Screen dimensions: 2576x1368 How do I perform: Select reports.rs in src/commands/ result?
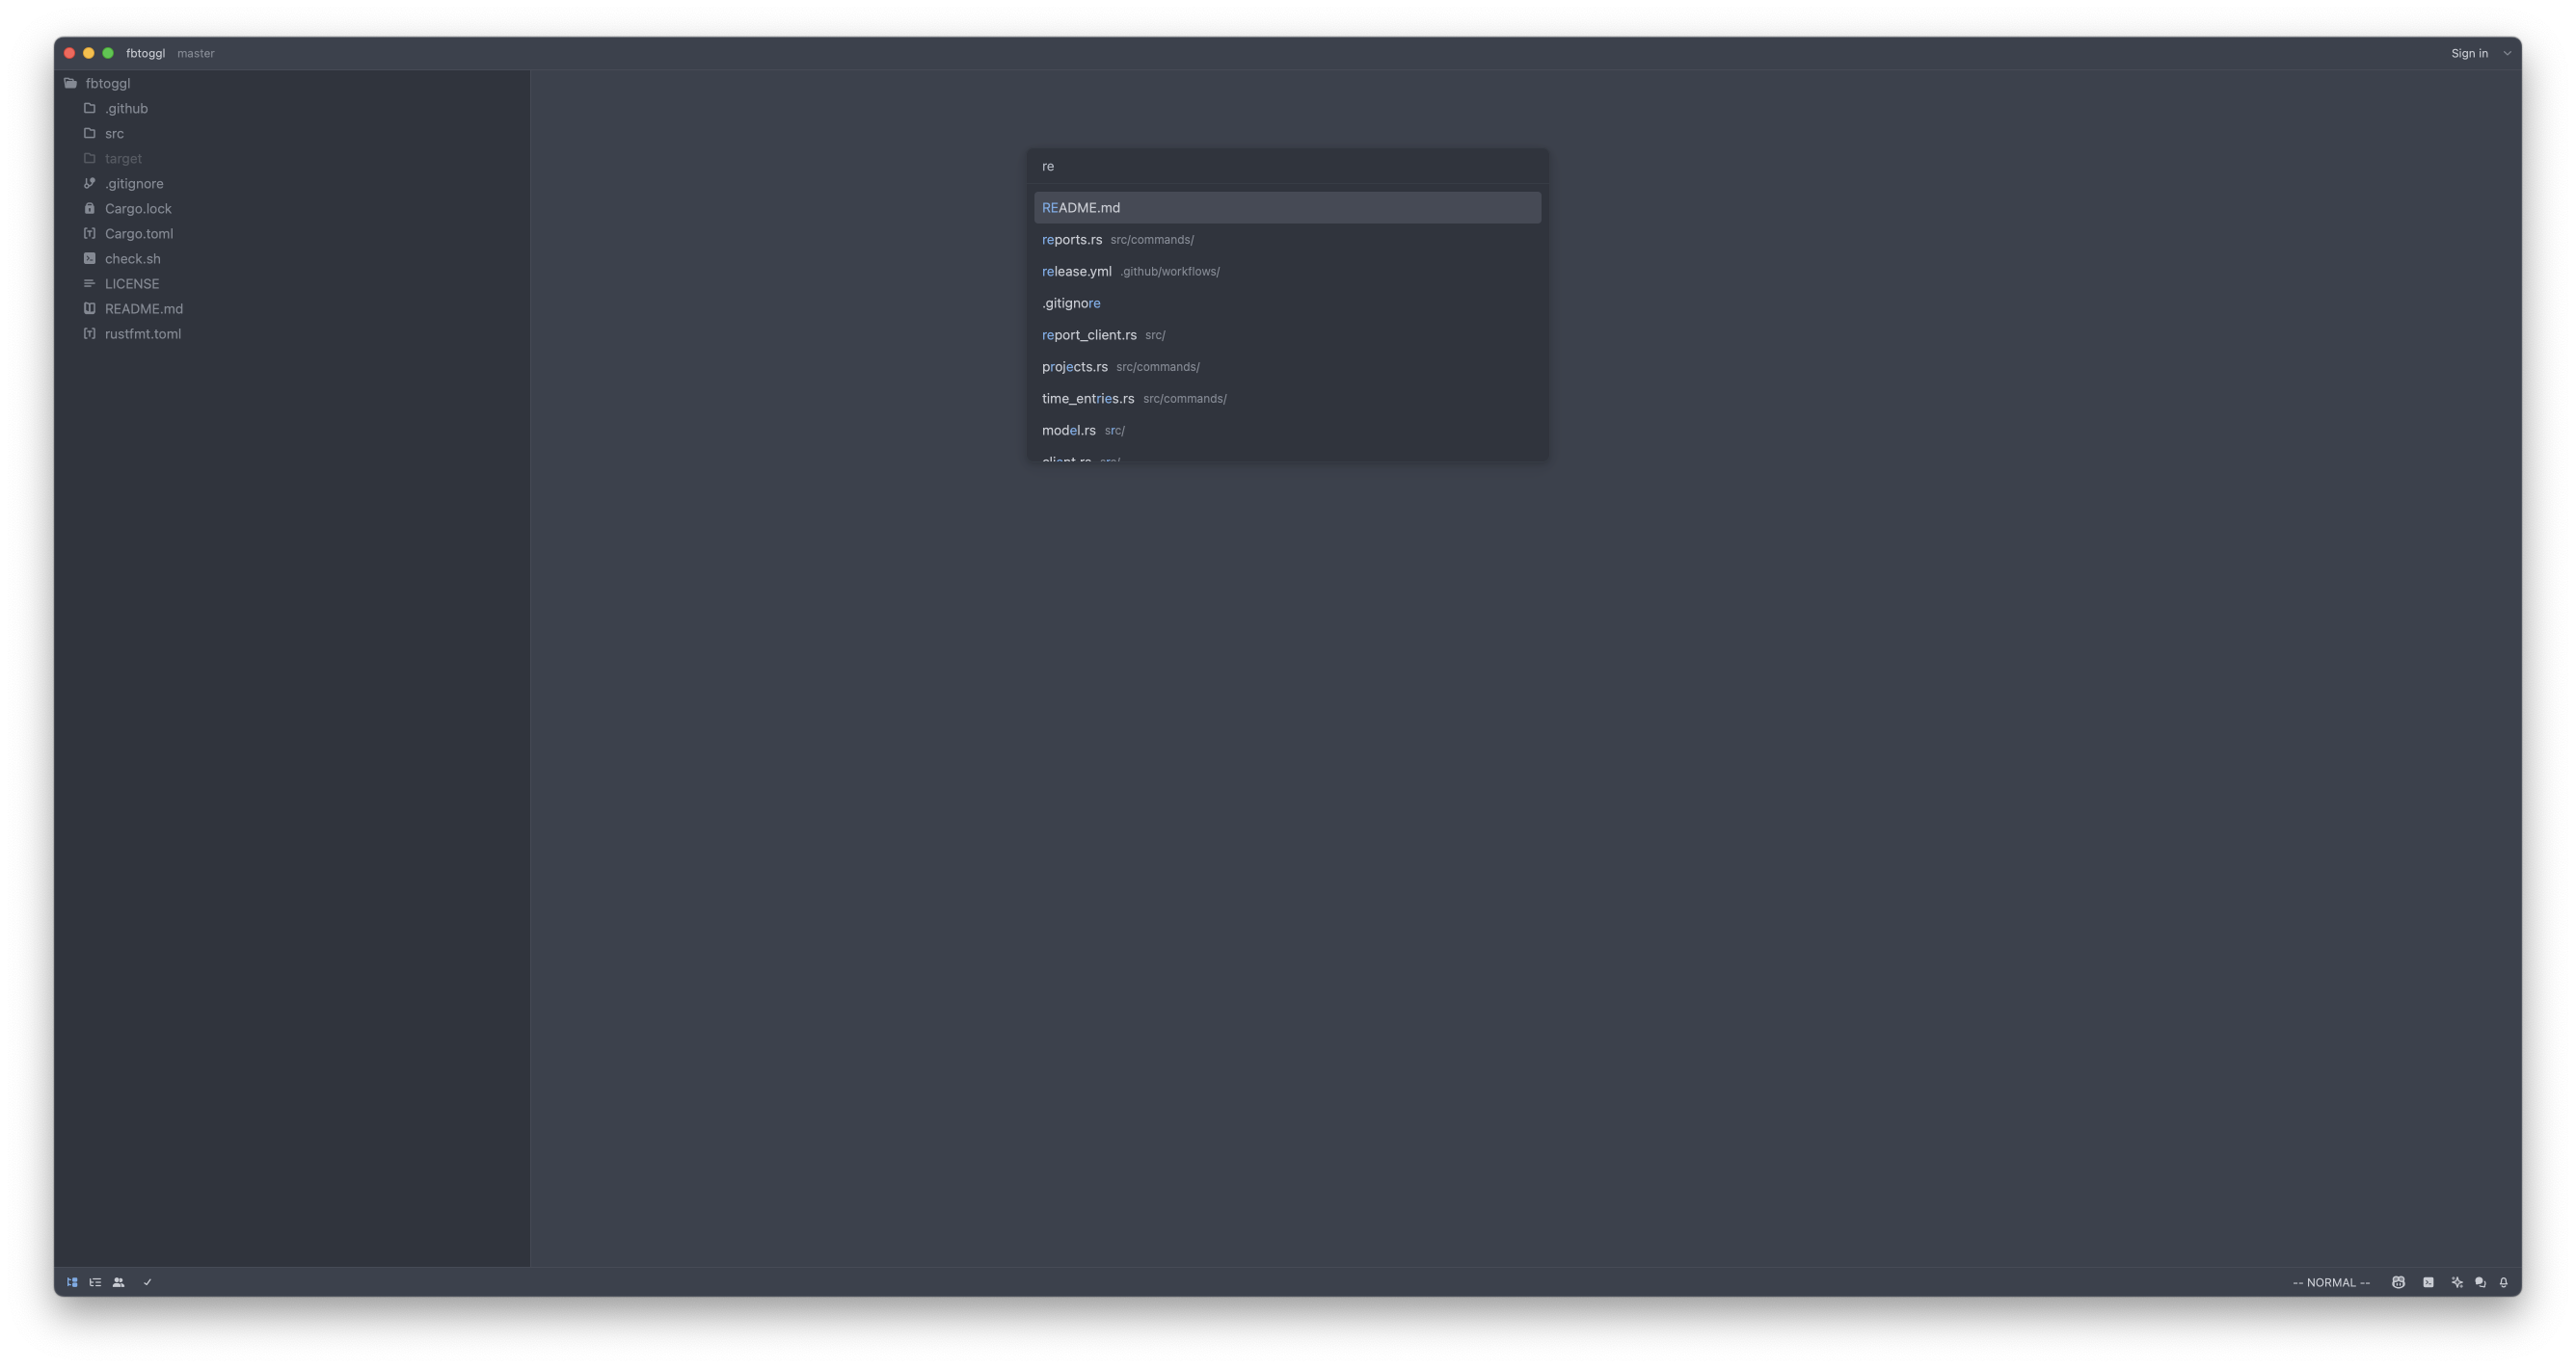[x=1287, y=239]
